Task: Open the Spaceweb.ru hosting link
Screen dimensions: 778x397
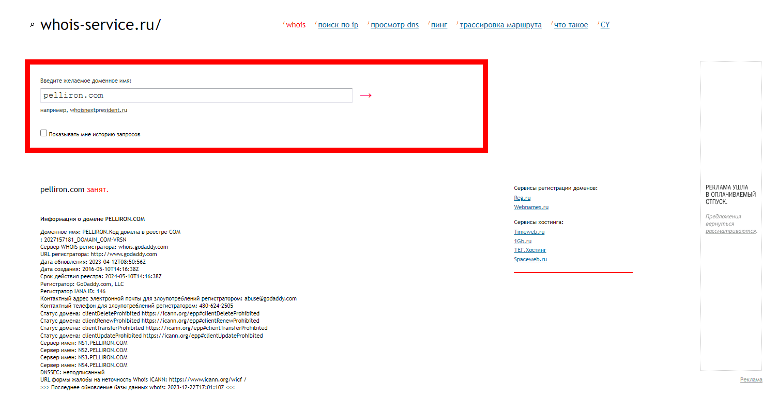Action: pos(530,259)
